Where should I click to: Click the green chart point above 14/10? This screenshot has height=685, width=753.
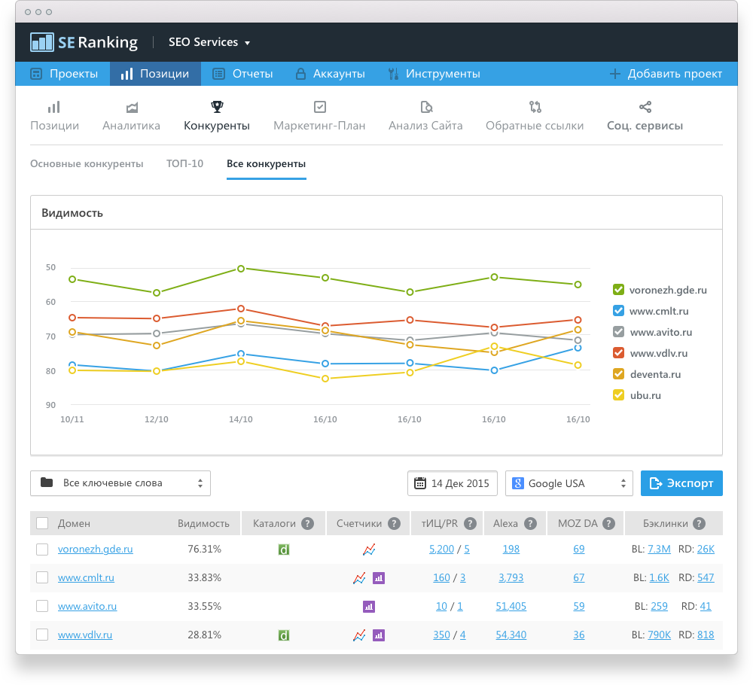[241, 269]
